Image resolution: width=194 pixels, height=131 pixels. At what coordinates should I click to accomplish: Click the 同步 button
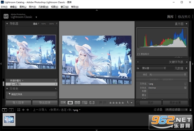click(151, 103)
